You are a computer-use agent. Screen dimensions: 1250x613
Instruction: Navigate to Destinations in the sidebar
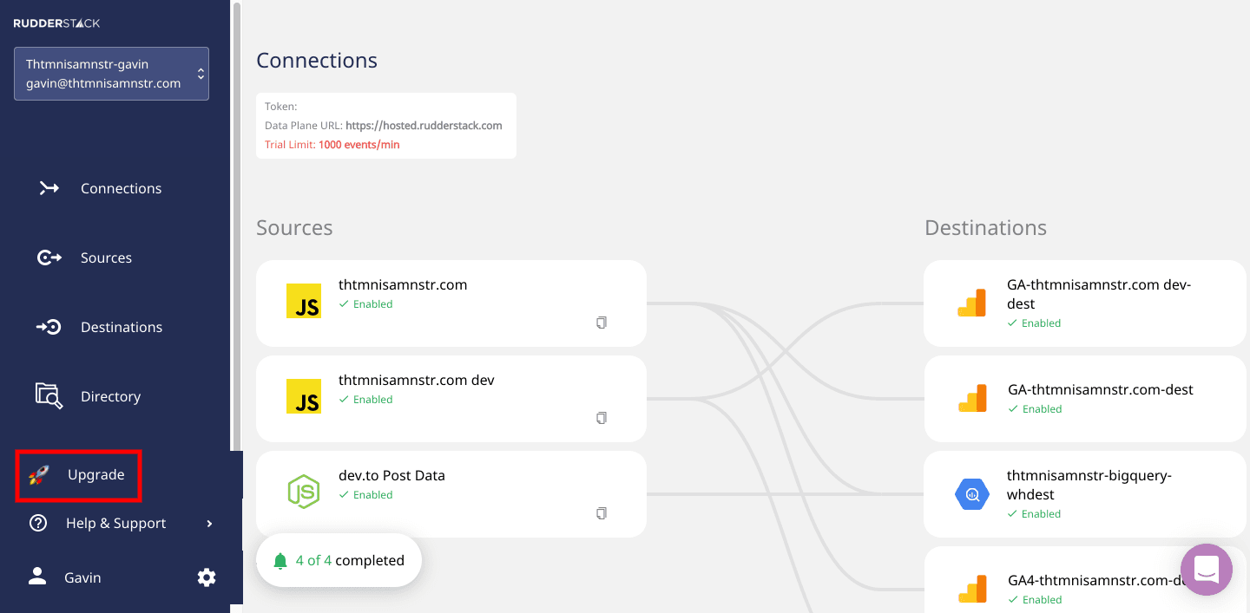121,327
